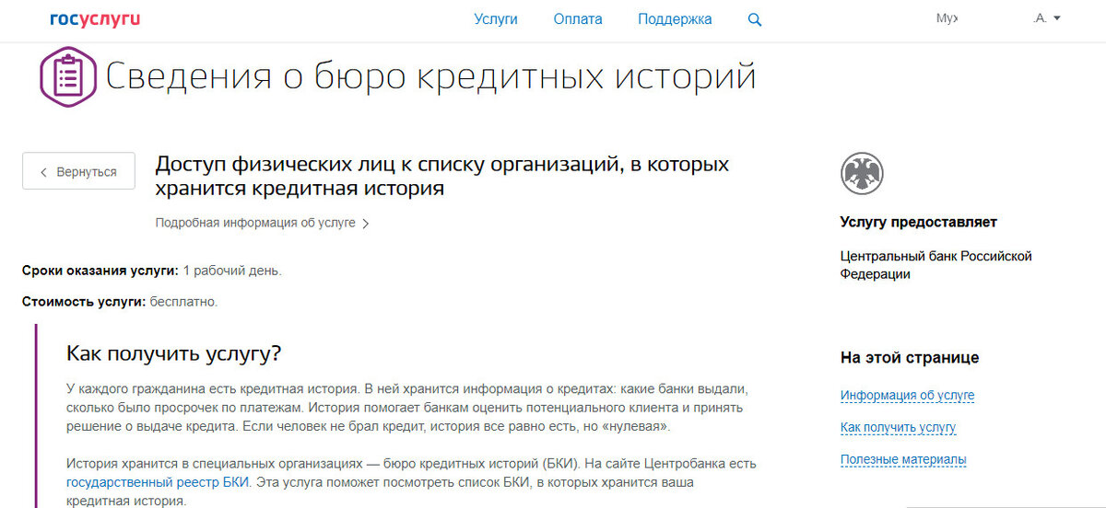The width and height of the screenshot is (1106, 508).
Task: Jump to Полезные материалы section
Action: click(903, 460)
